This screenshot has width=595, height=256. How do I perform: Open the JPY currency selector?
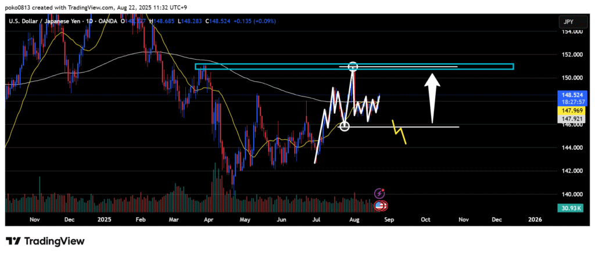pos(568,21)
